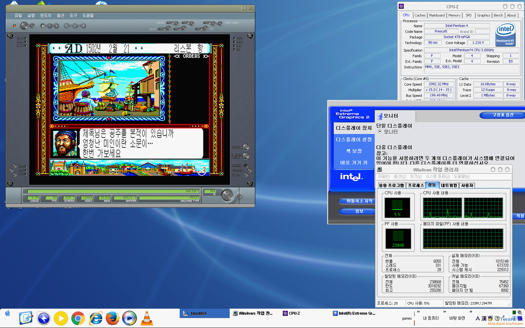This screenshot has width=525, height=328.
Task: Click the Apple logo start button on taskbar
Action: (7, 313)
